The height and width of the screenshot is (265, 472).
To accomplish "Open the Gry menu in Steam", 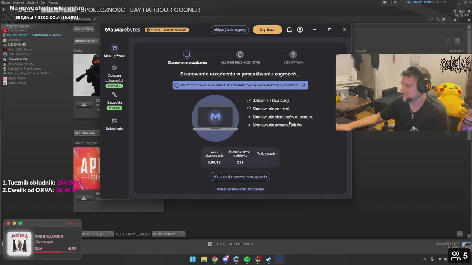I will coord(44,3).
